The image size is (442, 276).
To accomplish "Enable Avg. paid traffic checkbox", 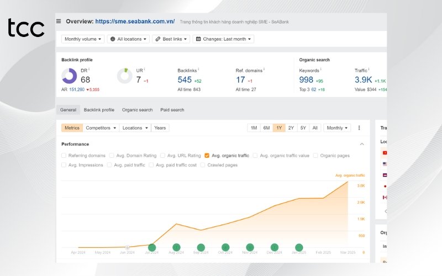I will [109, 165].
